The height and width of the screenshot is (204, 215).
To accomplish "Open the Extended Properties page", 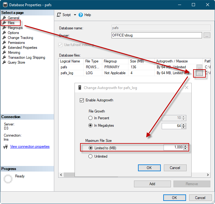I will click(22, 48).
